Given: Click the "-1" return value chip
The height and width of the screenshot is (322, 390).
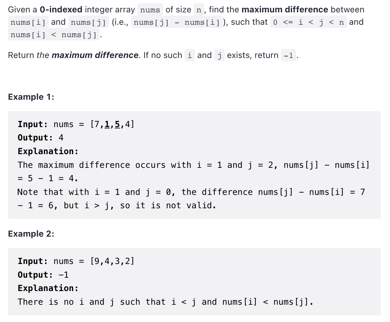Looking at the screenshot, I should [x=288, y=55].
